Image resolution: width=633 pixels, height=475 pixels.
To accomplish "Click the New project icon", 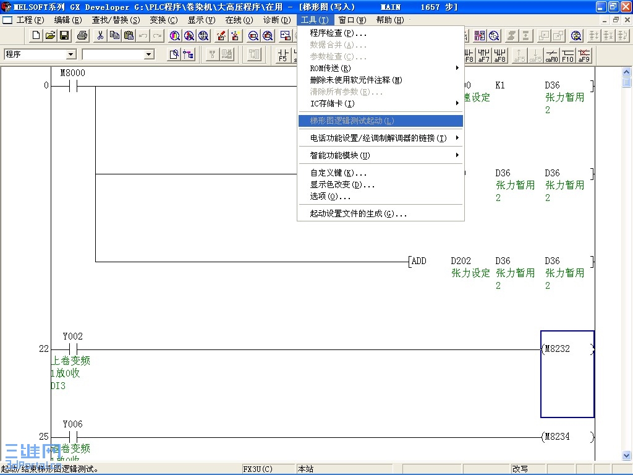I will [x=36, y=35].
